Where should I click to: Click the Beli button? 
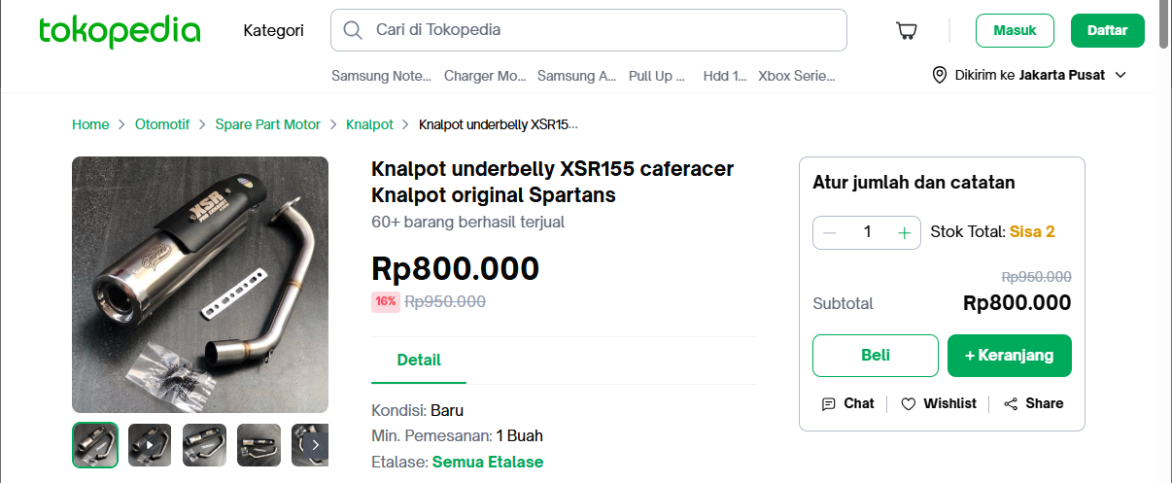pos(876,356)
